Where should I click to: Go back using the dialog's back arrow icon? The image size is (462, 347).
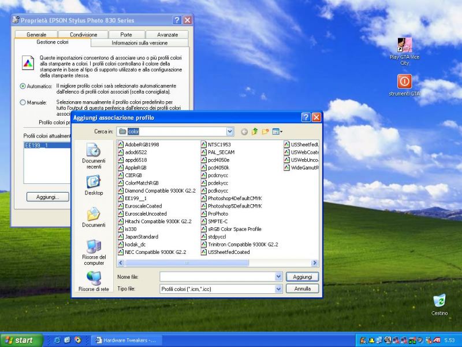[x=244, y=132]
